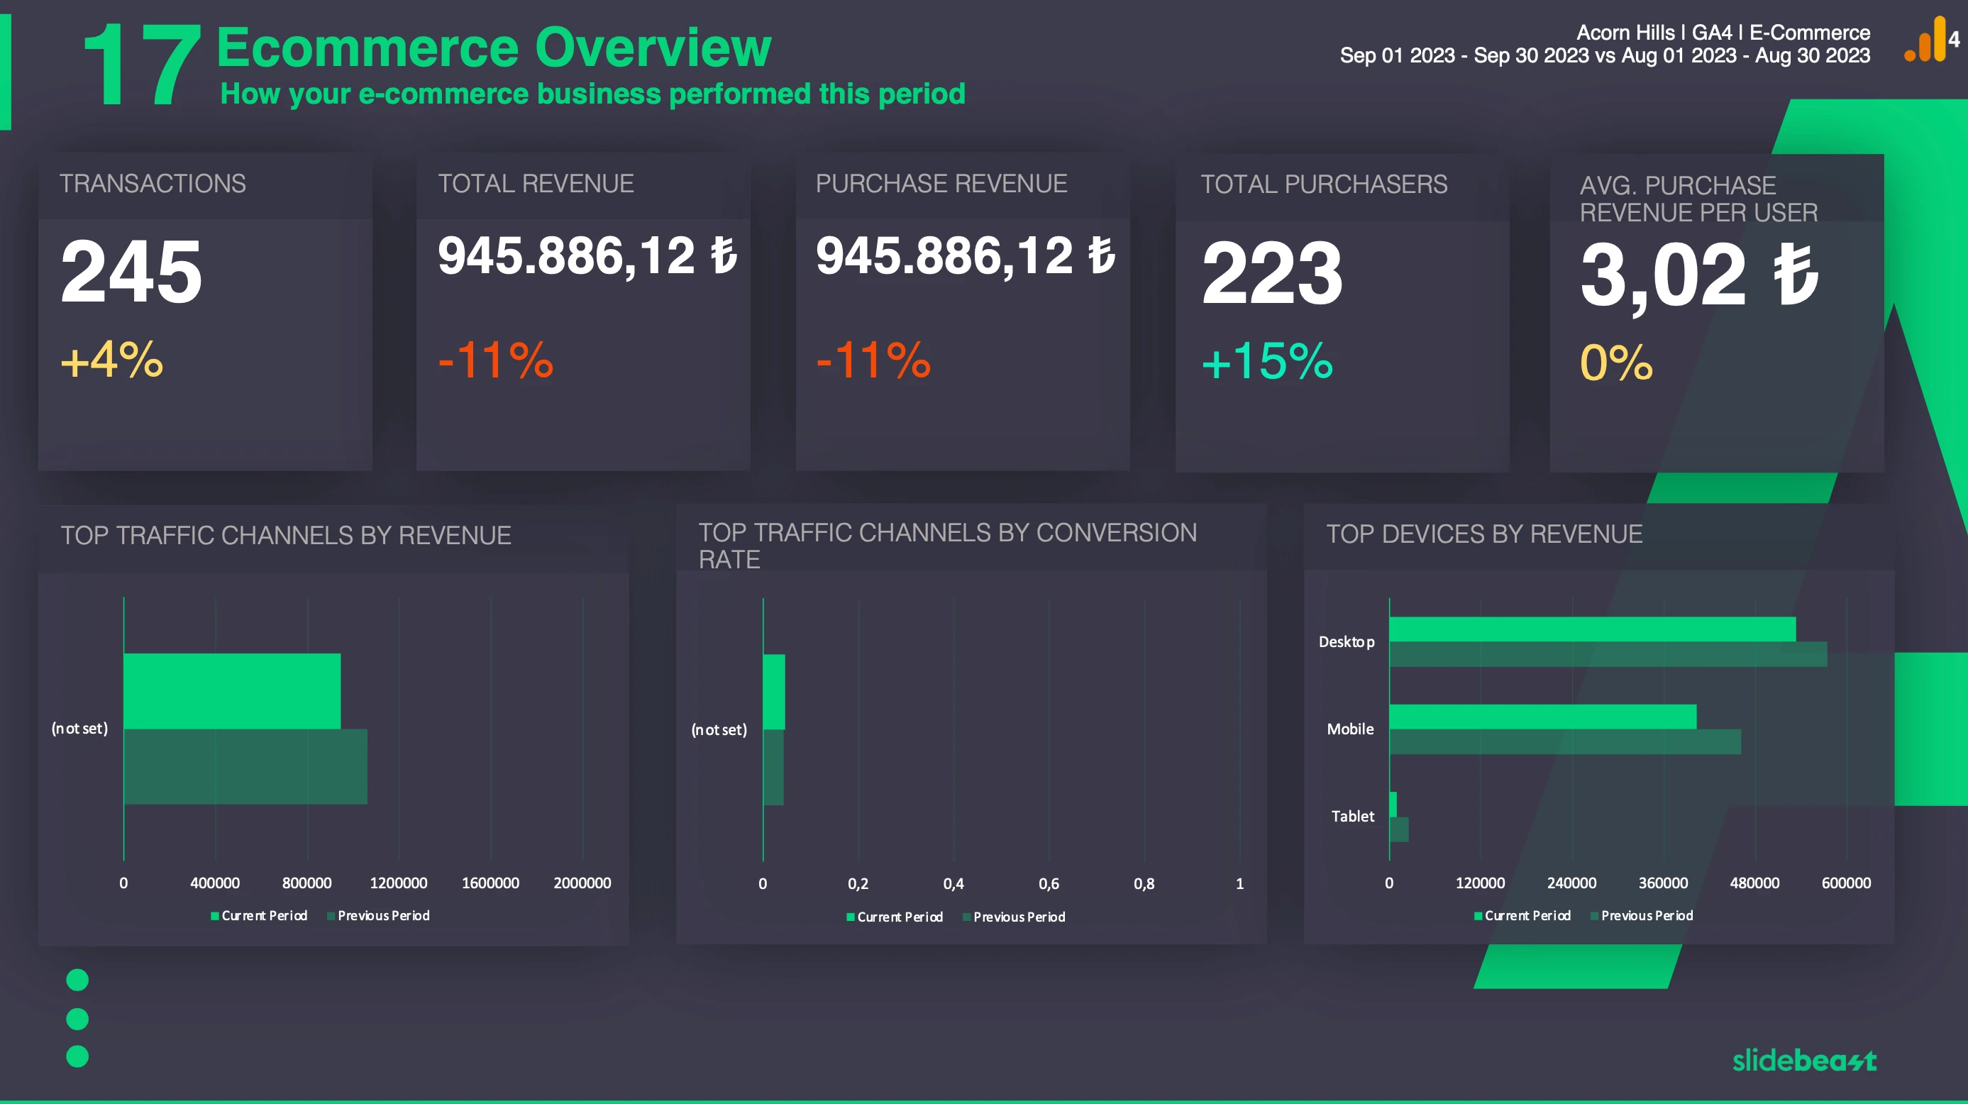
Task: Click the AVG. PURCHASE REVENUE PER USER heading
Action: click(x=1698, y=199)
